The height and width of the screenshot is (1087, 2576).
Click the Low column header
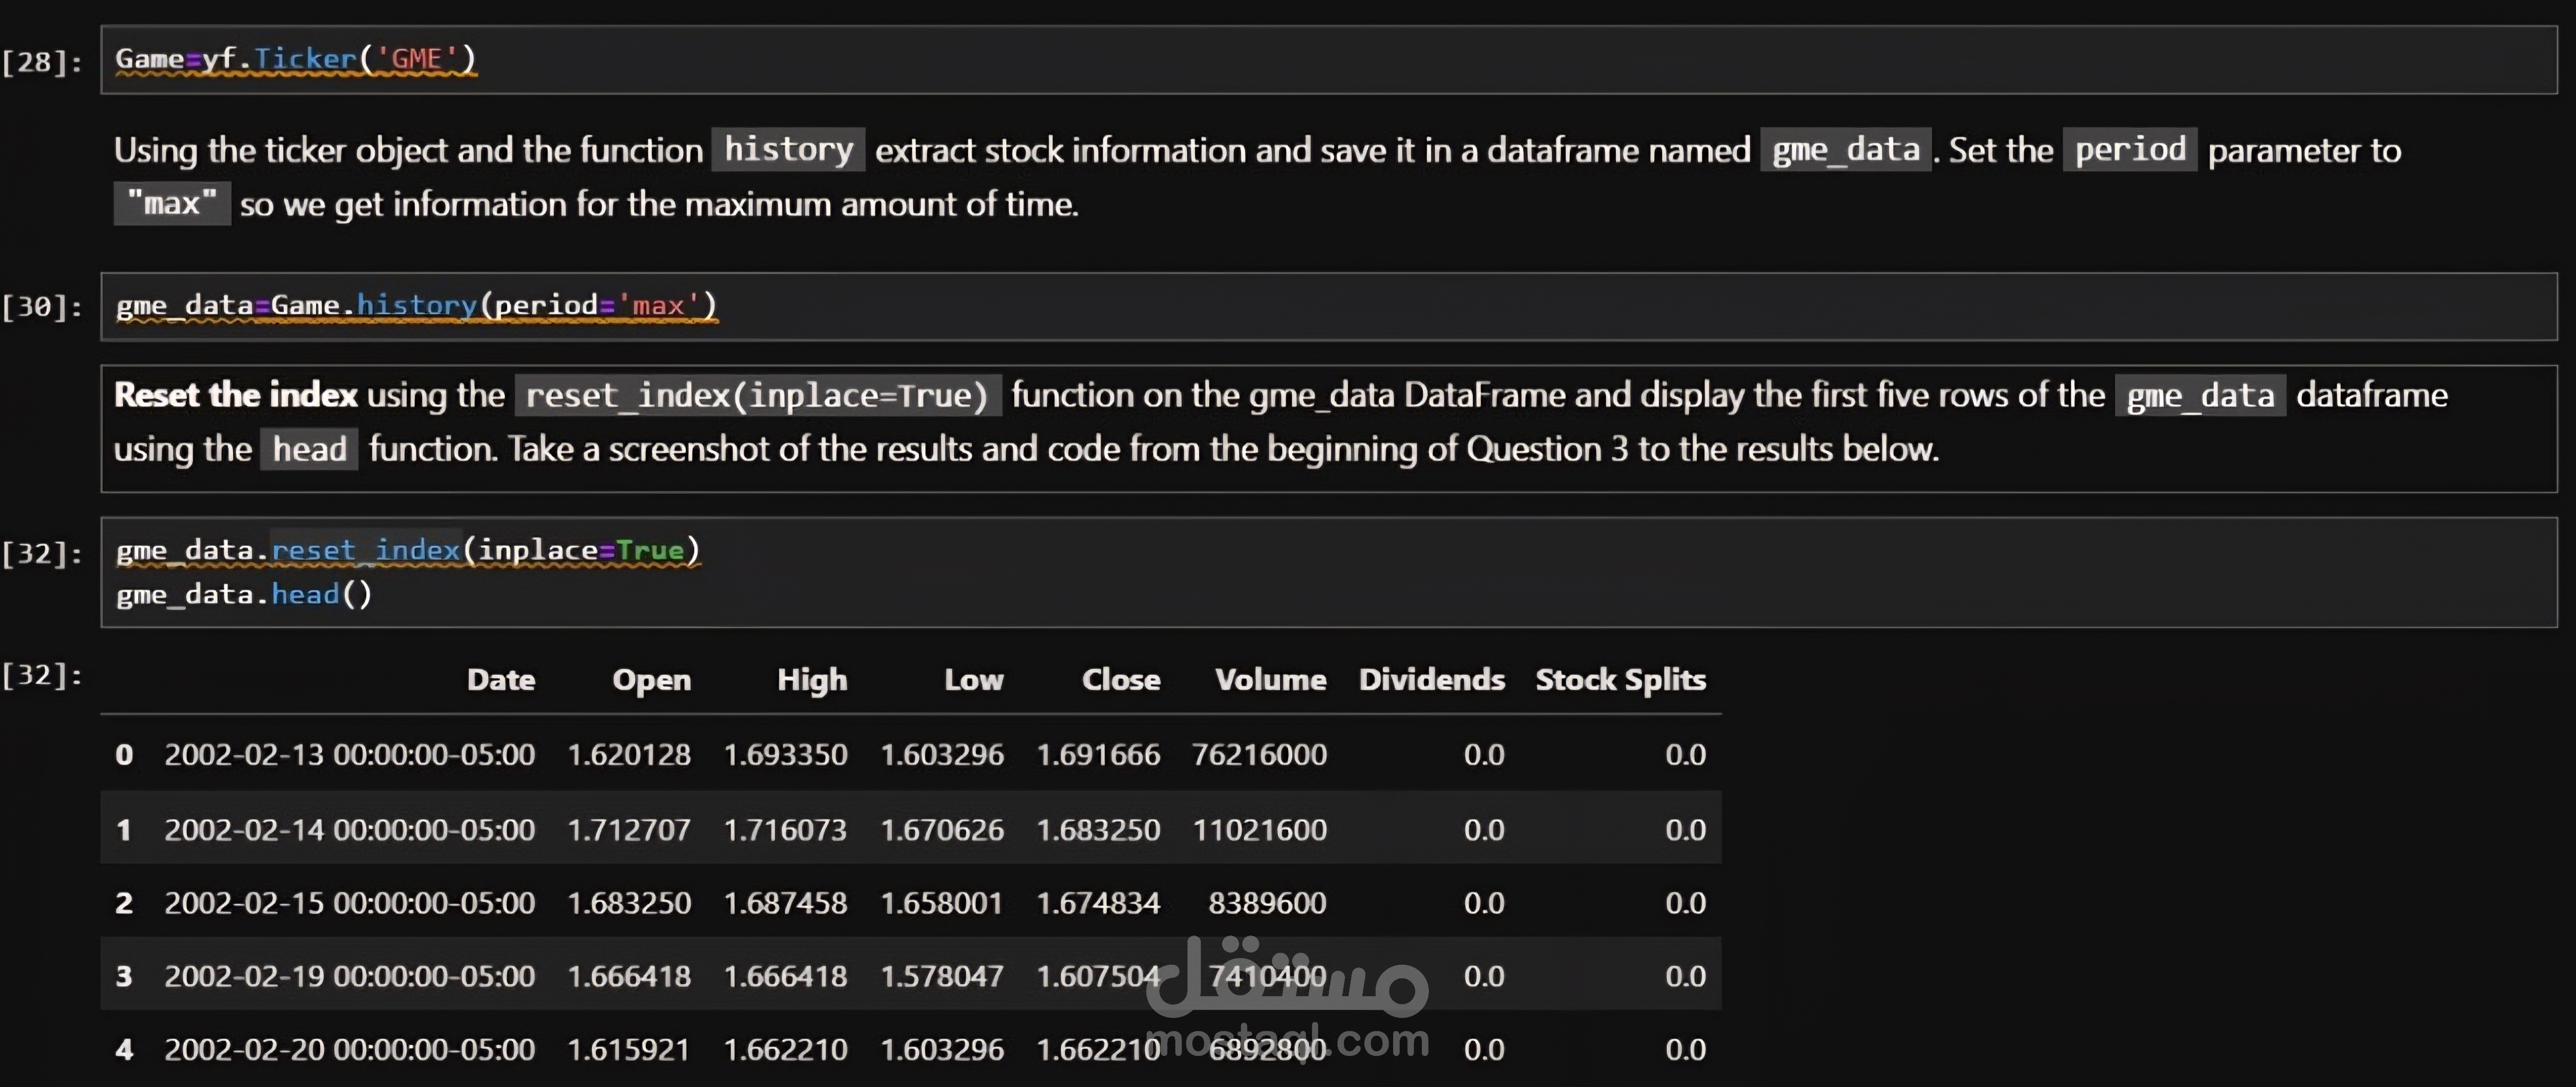coord(974,680)
